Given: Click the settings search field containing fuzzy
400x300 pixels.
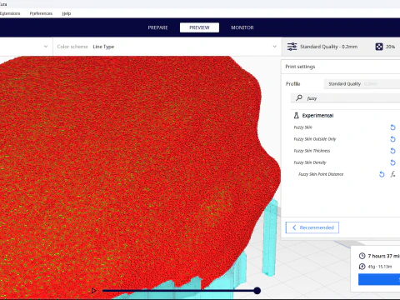Looking at the screenshot, I should pyautogui.click(x=345, y=98).
